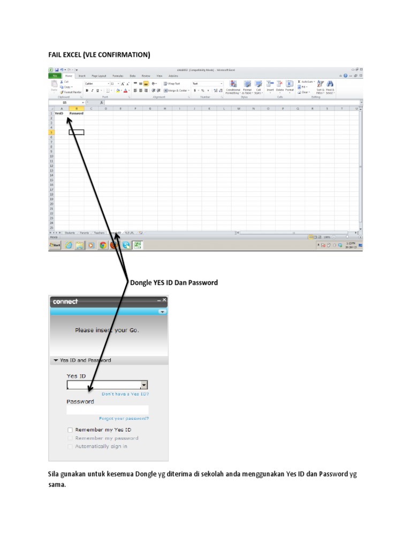Screen dimensions: 411x549
Task: Click the Windows Explorer folder on taskbar
Action: tap(80, 245)
